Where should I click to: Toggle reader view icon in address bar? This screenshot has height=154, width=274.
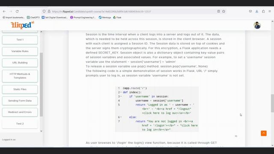tap(218, 12)
